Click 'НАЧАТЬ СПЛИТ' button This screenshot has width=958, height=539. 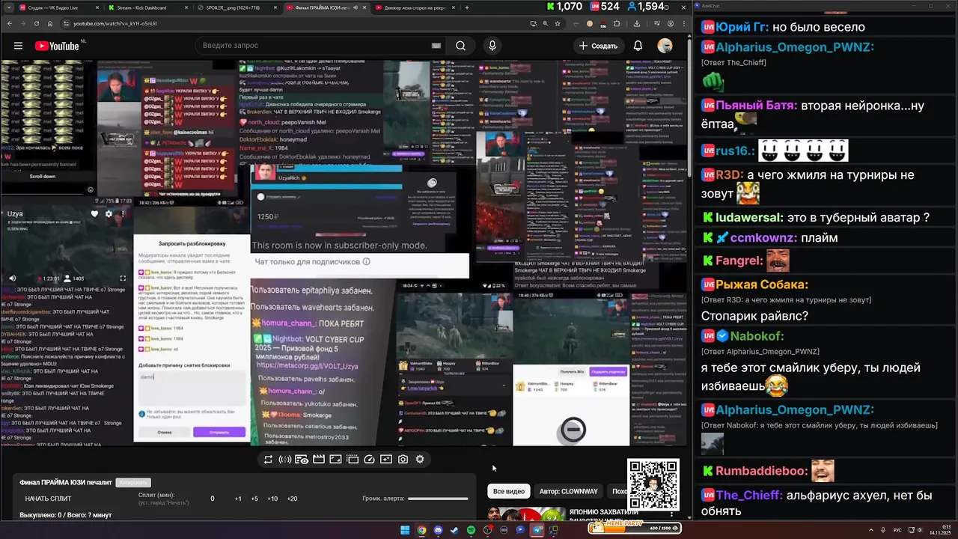pyautogui.click(x=49, y=499)
